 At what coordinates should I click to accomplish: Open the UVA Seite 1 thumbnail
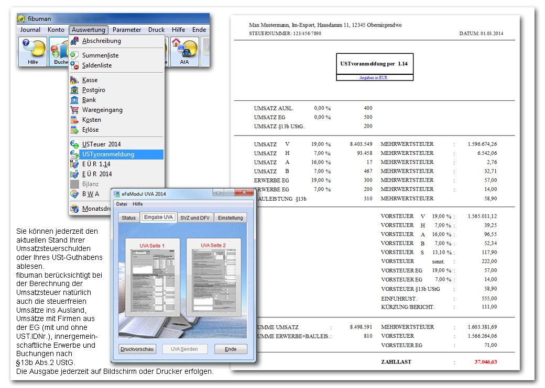(x=152, y=277)
